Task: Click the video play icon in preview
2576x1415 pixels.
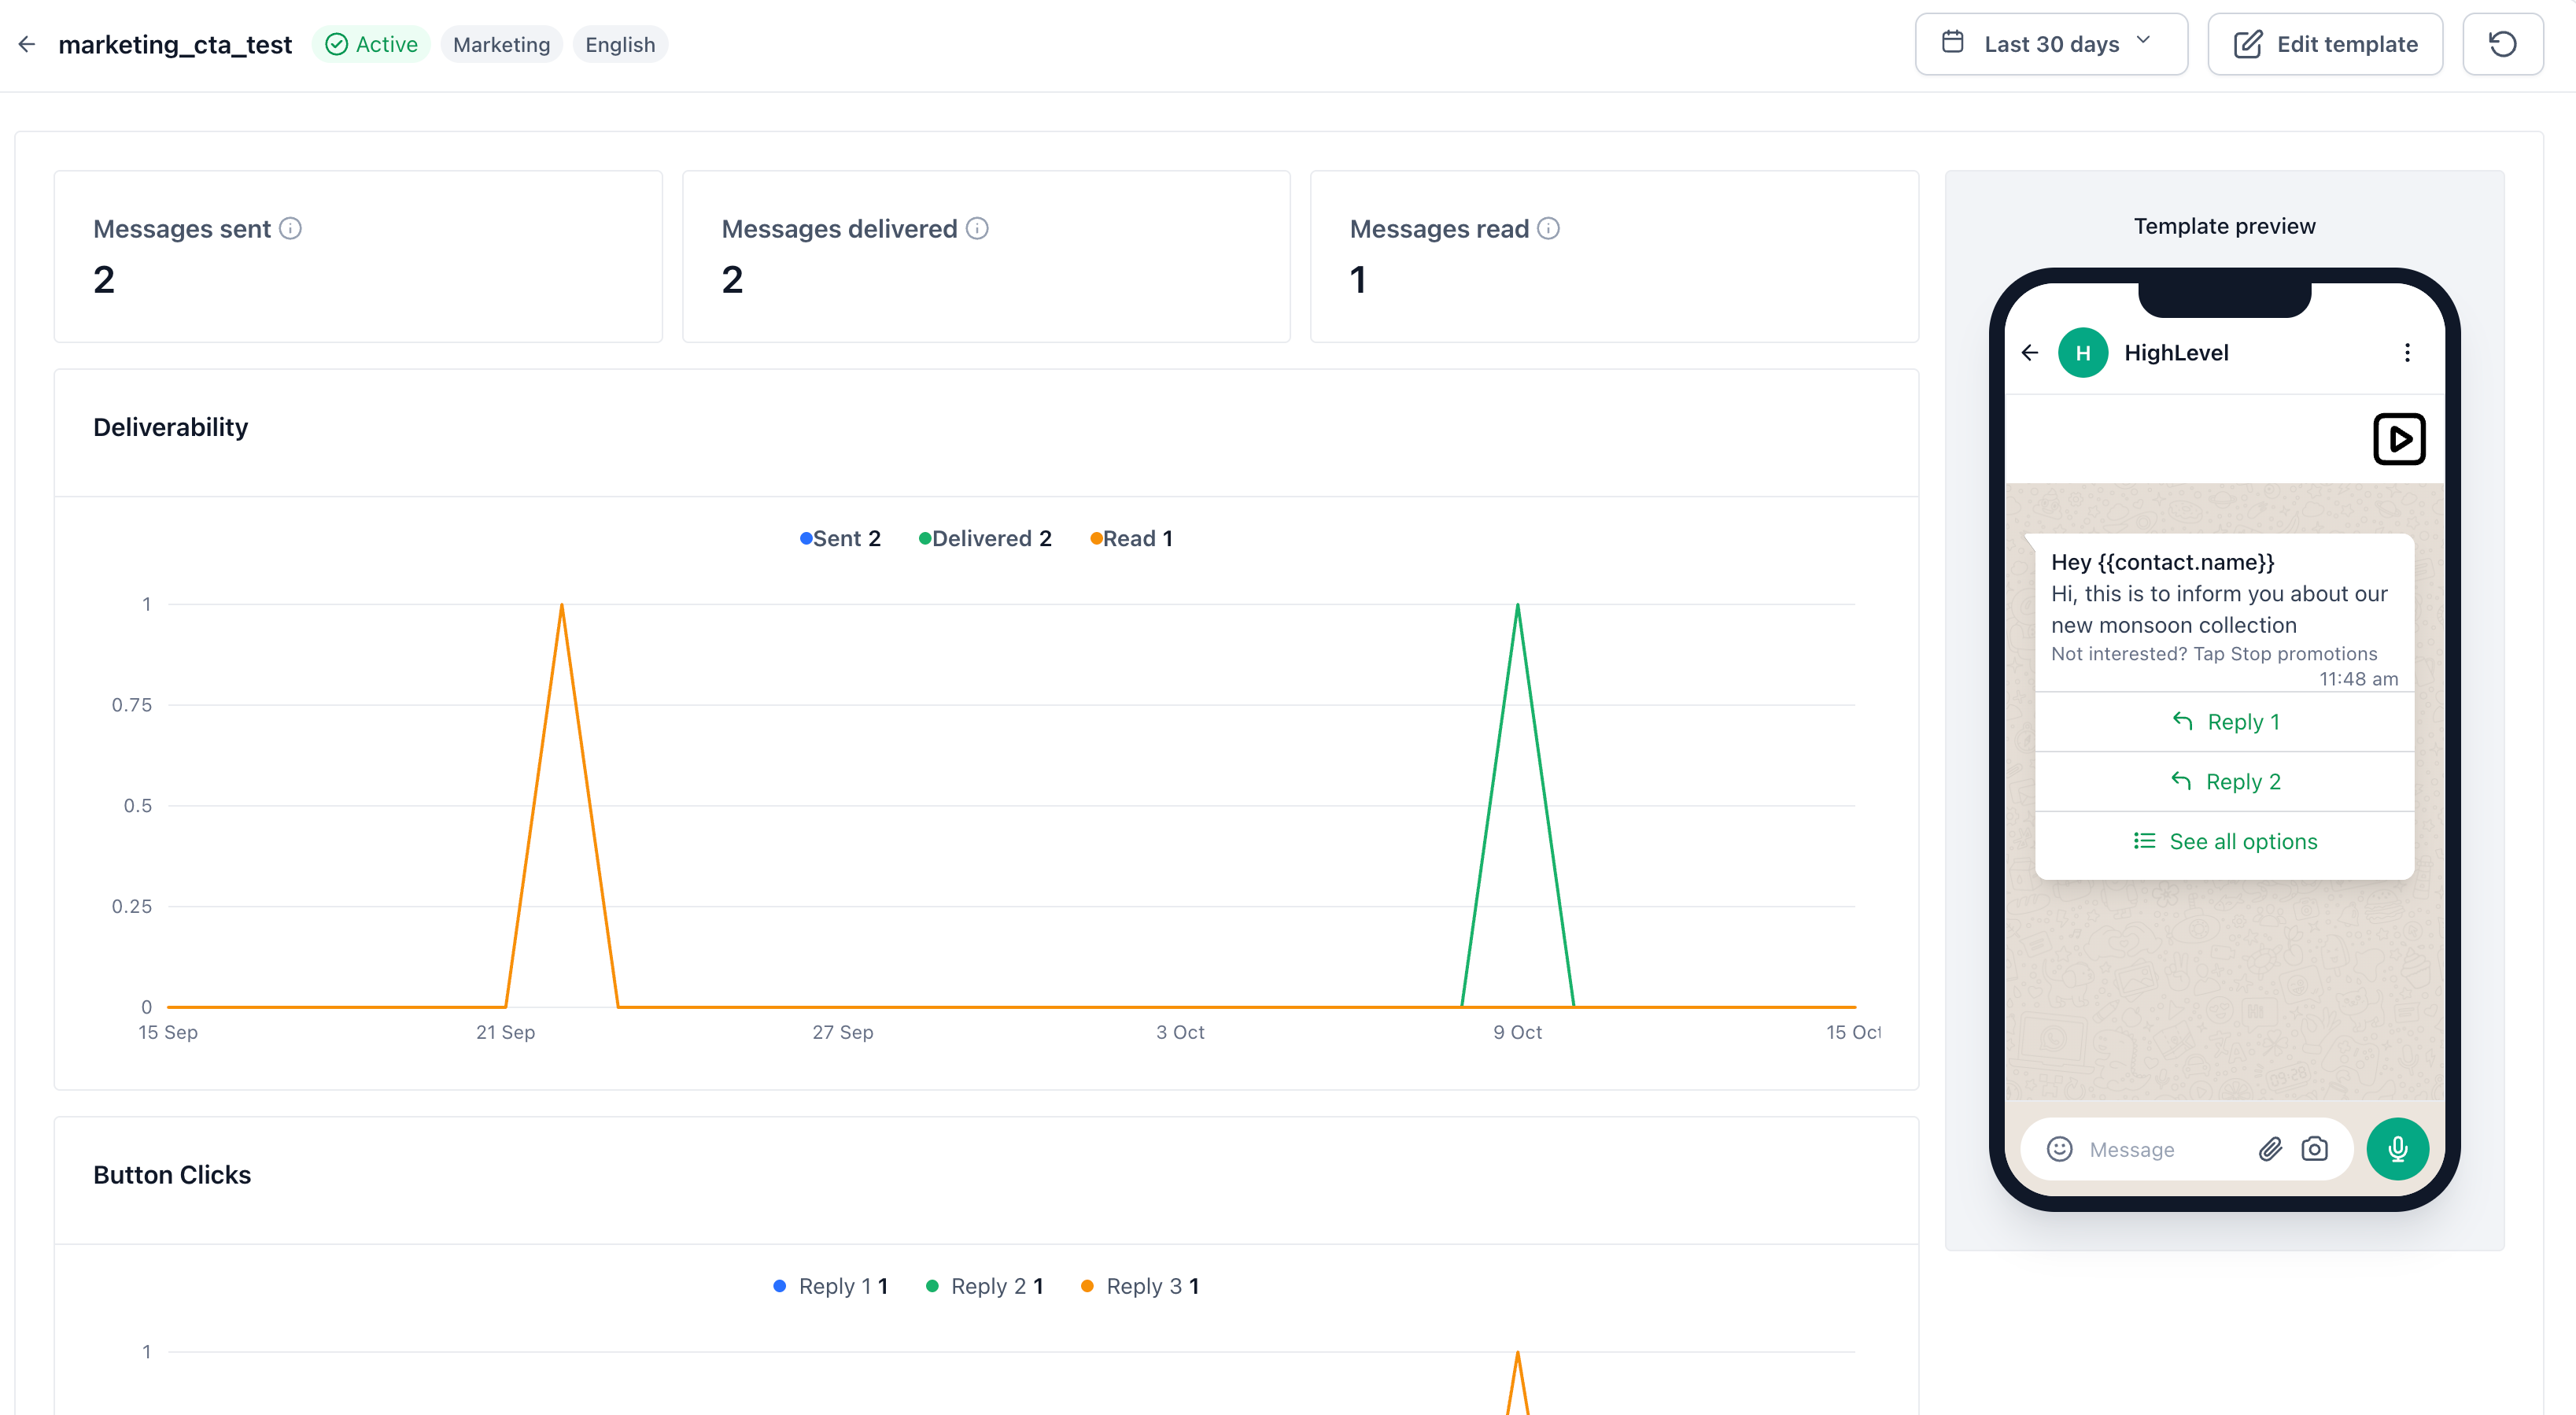Action: pyautogui.click(x=2399, y=439)
